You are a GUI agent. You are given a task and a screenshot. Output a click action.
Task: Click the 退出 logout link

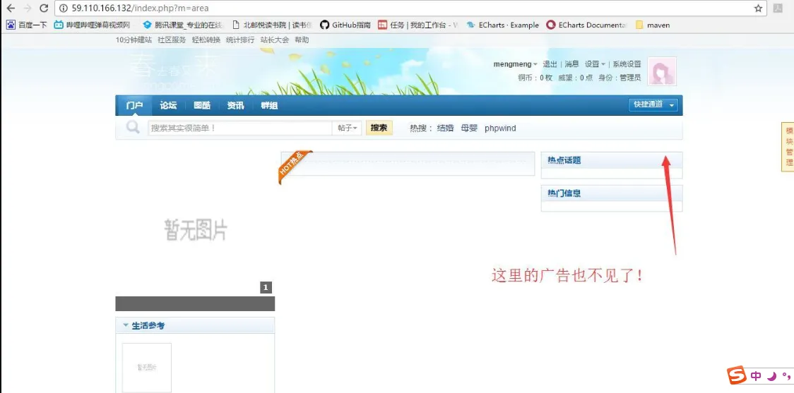pyautogui.click(x=550, y=64)
